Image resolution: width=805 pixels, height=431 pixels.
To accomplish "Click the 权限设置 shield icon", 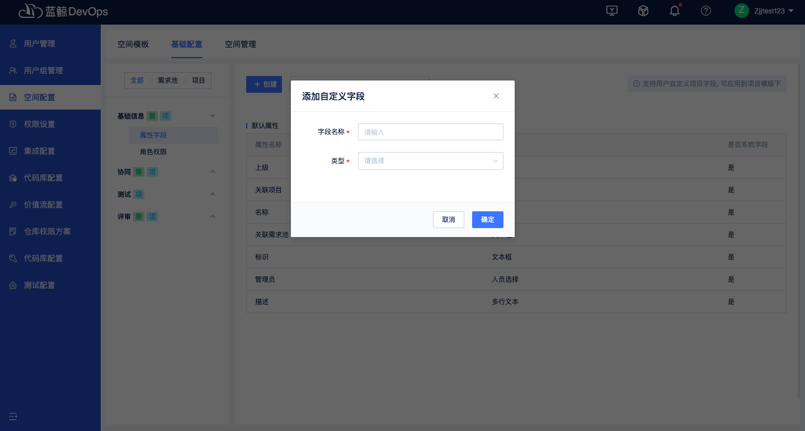I will (13, 124).
